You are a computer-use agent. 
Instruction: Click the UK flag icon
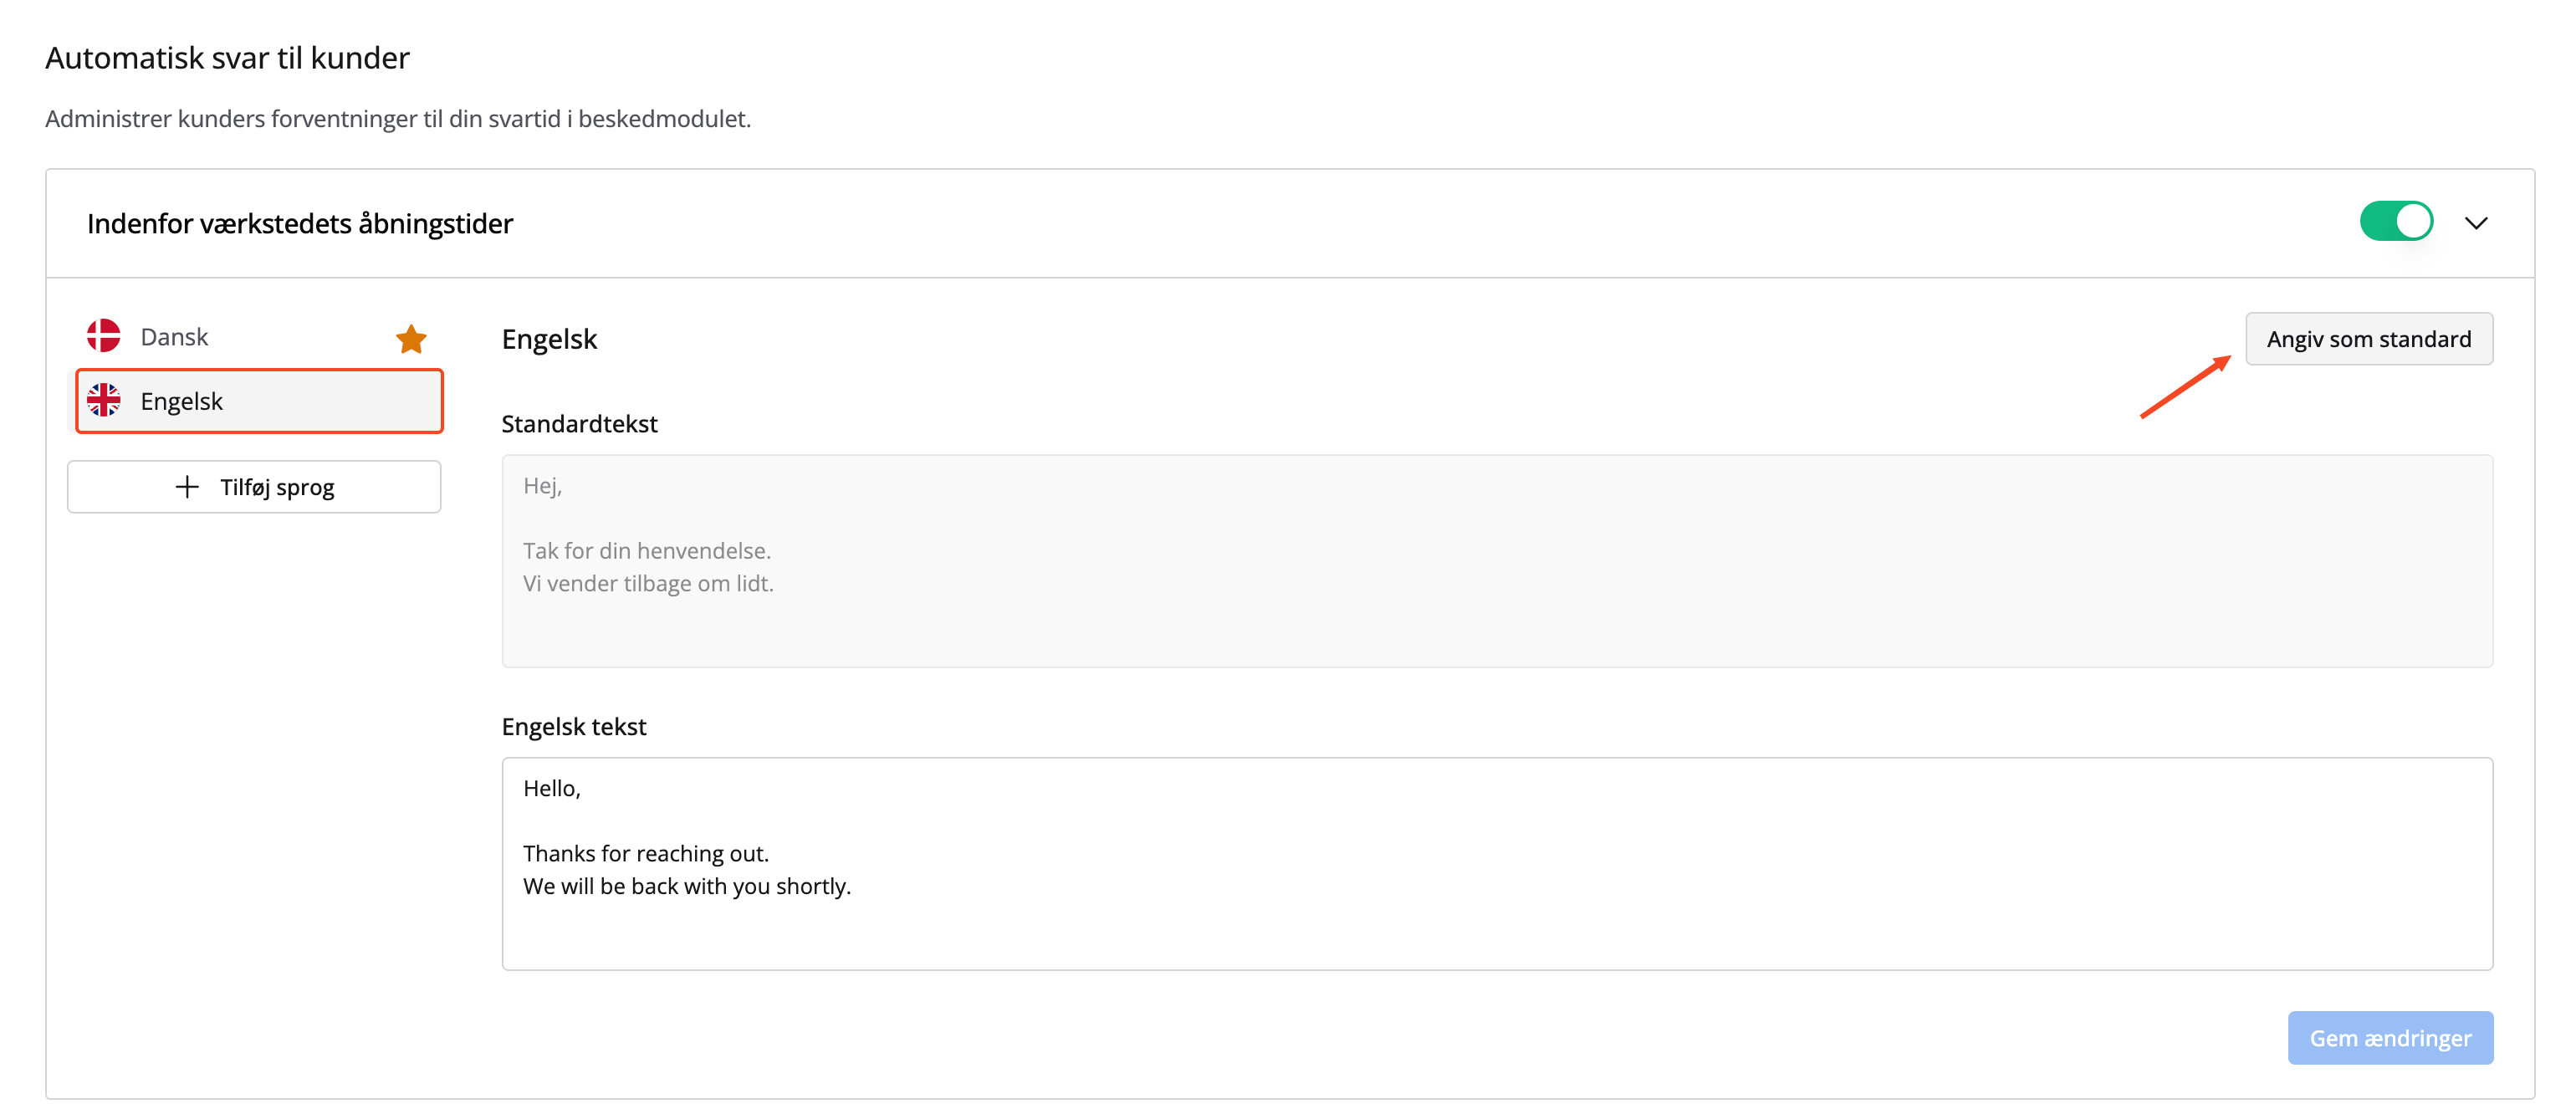point(103,400)
